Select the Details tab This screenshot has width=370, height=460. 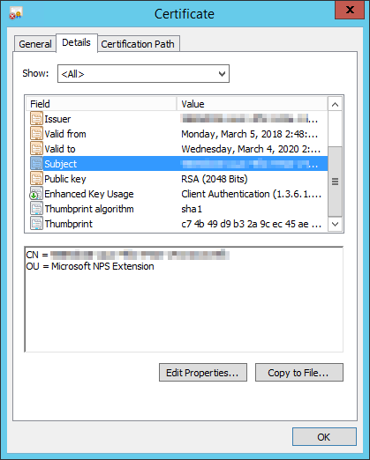point(76,42)
